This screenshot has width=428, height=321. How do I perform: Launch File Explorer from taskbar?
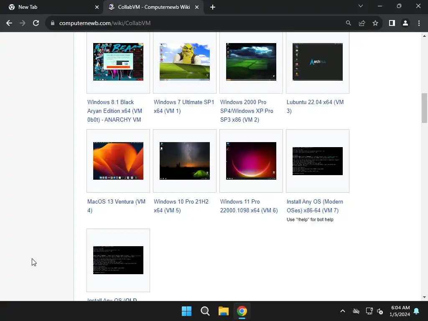(223, 311)
